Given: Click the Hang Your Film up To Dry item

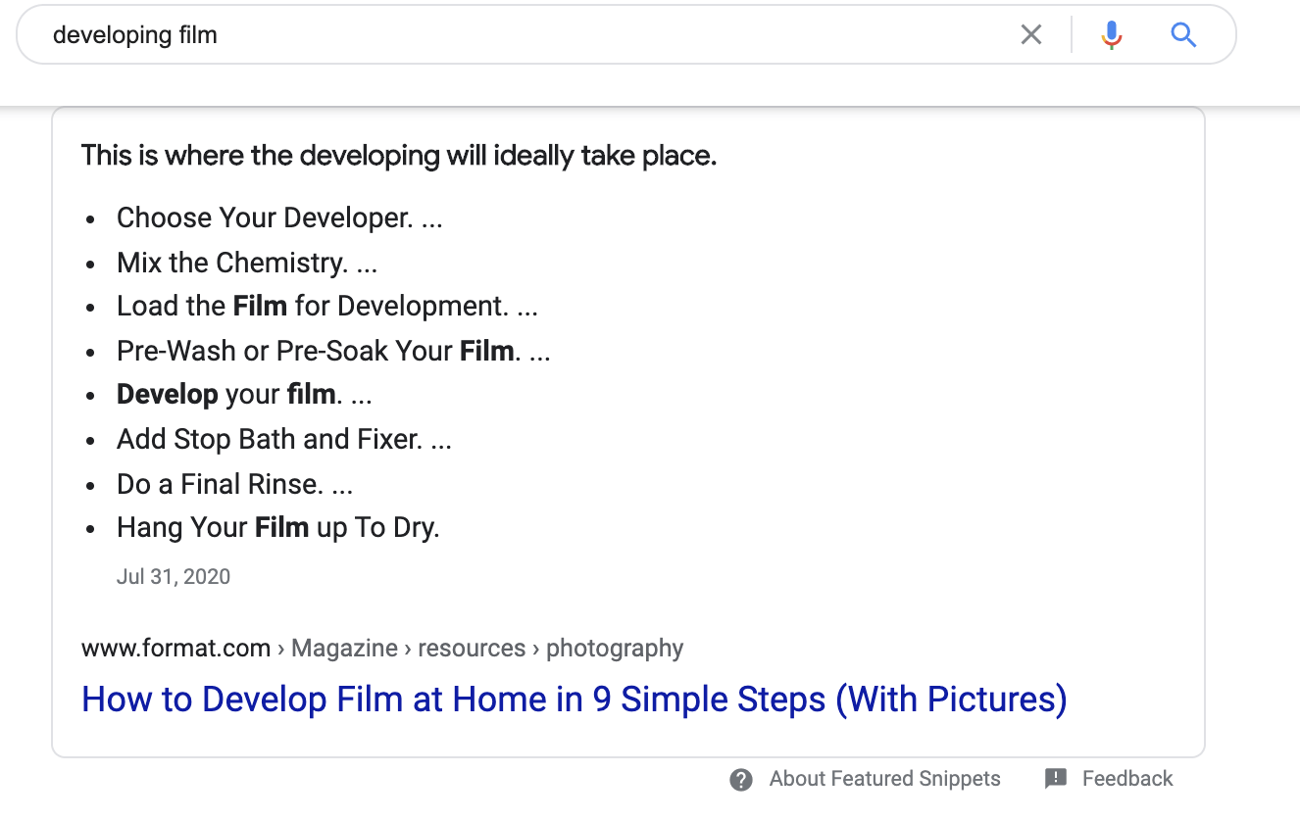Looking at the screenshot, I should (x=277, y=526).
